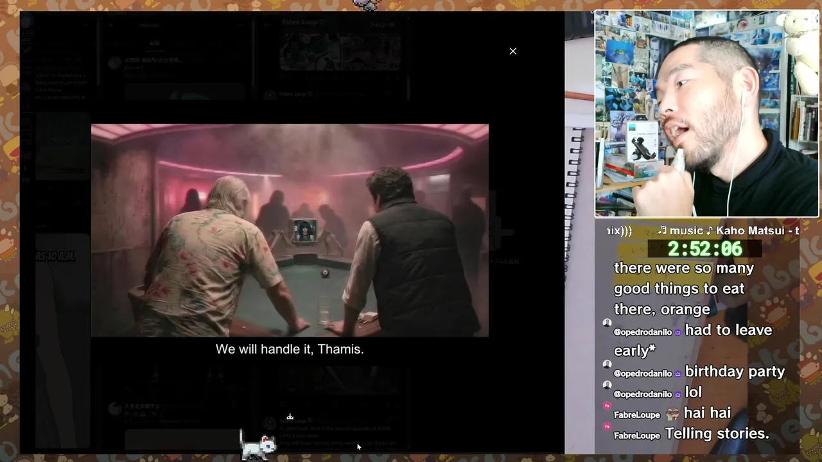Click the streamer's webcam feed
The image size is (822, 462).
point(706,114)
